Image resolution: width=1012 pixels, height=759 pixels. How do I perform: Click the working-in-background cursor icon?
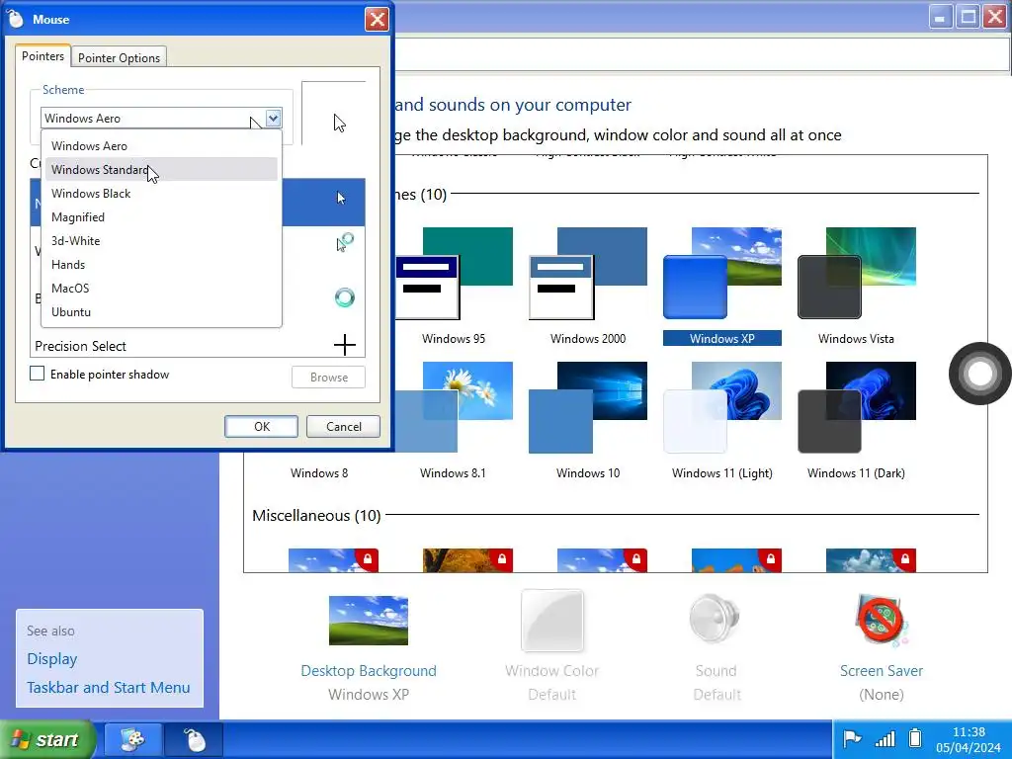pos(345,243)
